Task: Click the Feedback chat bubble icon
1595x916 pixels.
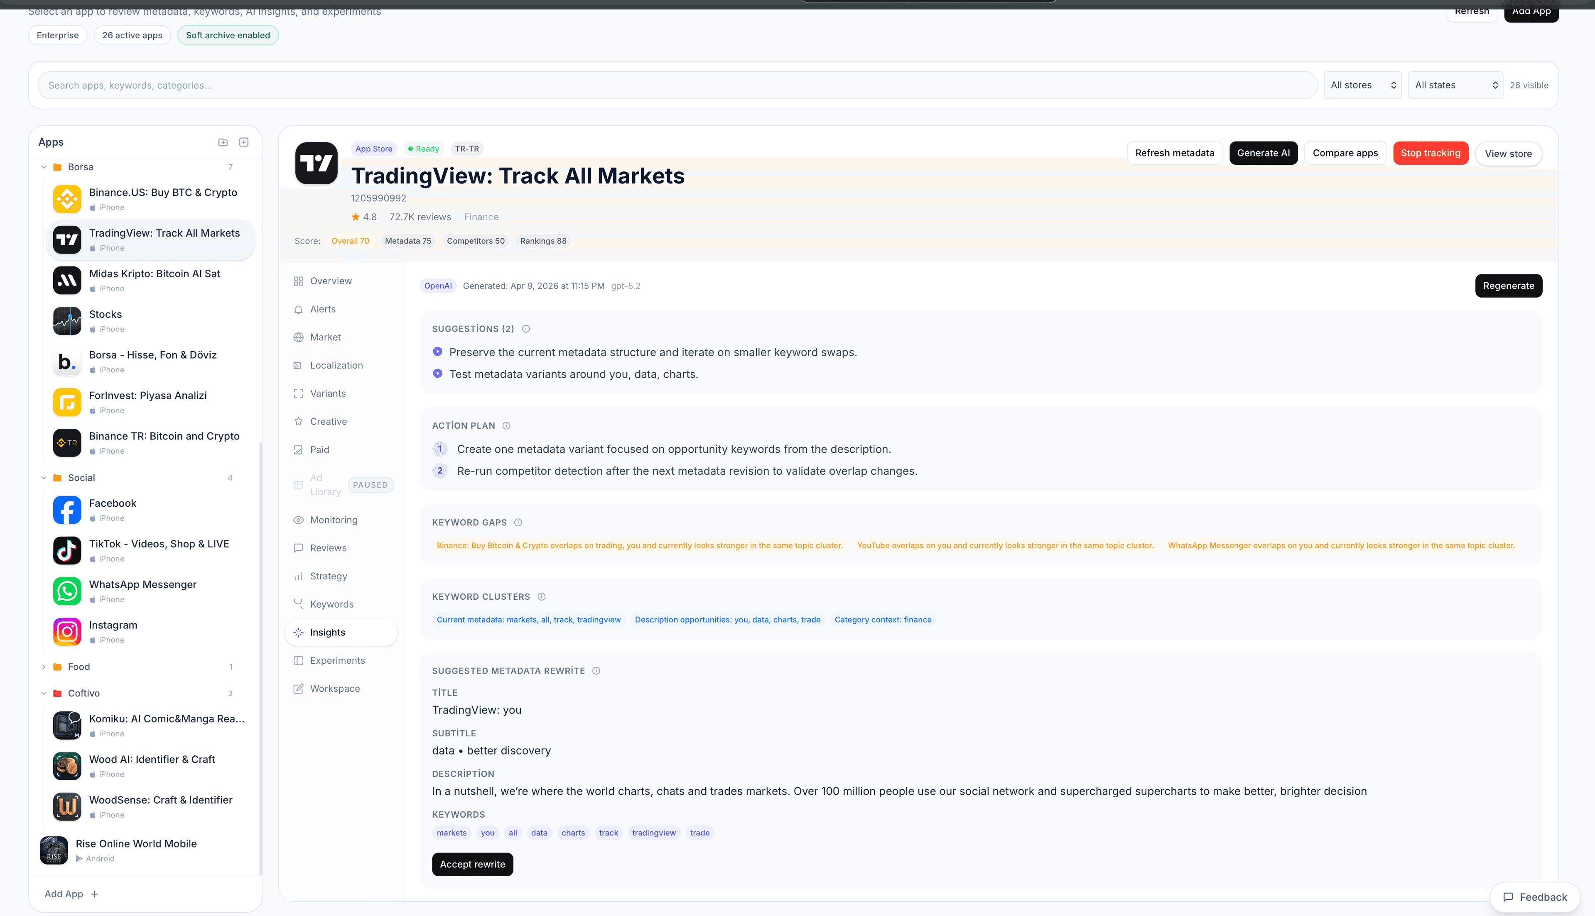Action: click(x=1508, y=897)
